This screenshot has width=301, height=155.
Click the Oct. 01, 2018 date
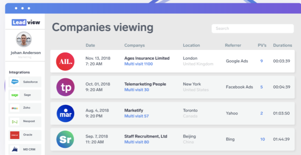coord(98,84)
